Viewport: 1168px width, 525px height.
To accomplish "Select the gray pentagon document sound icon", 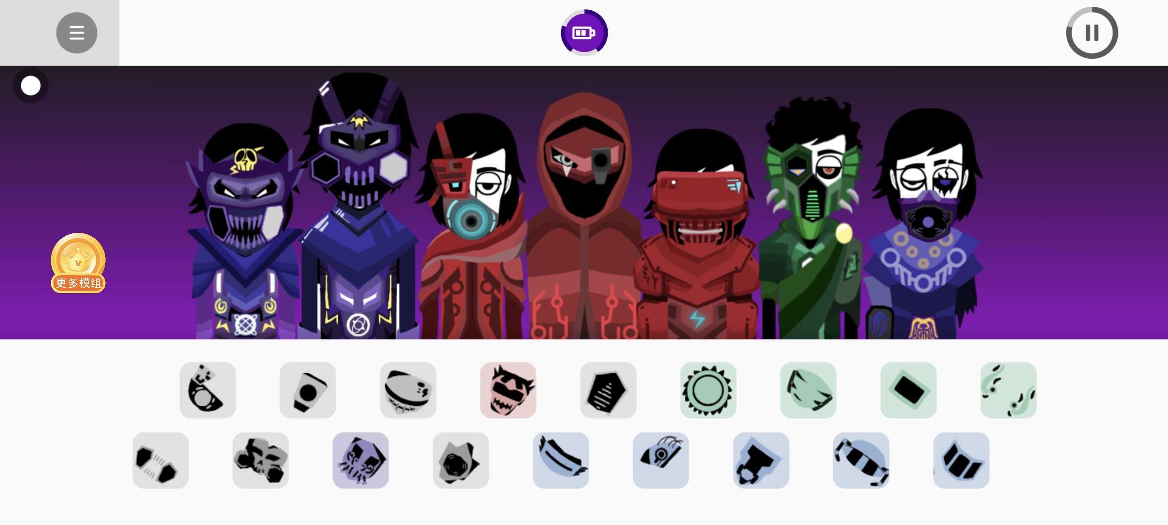I will [x=608, y=390].
